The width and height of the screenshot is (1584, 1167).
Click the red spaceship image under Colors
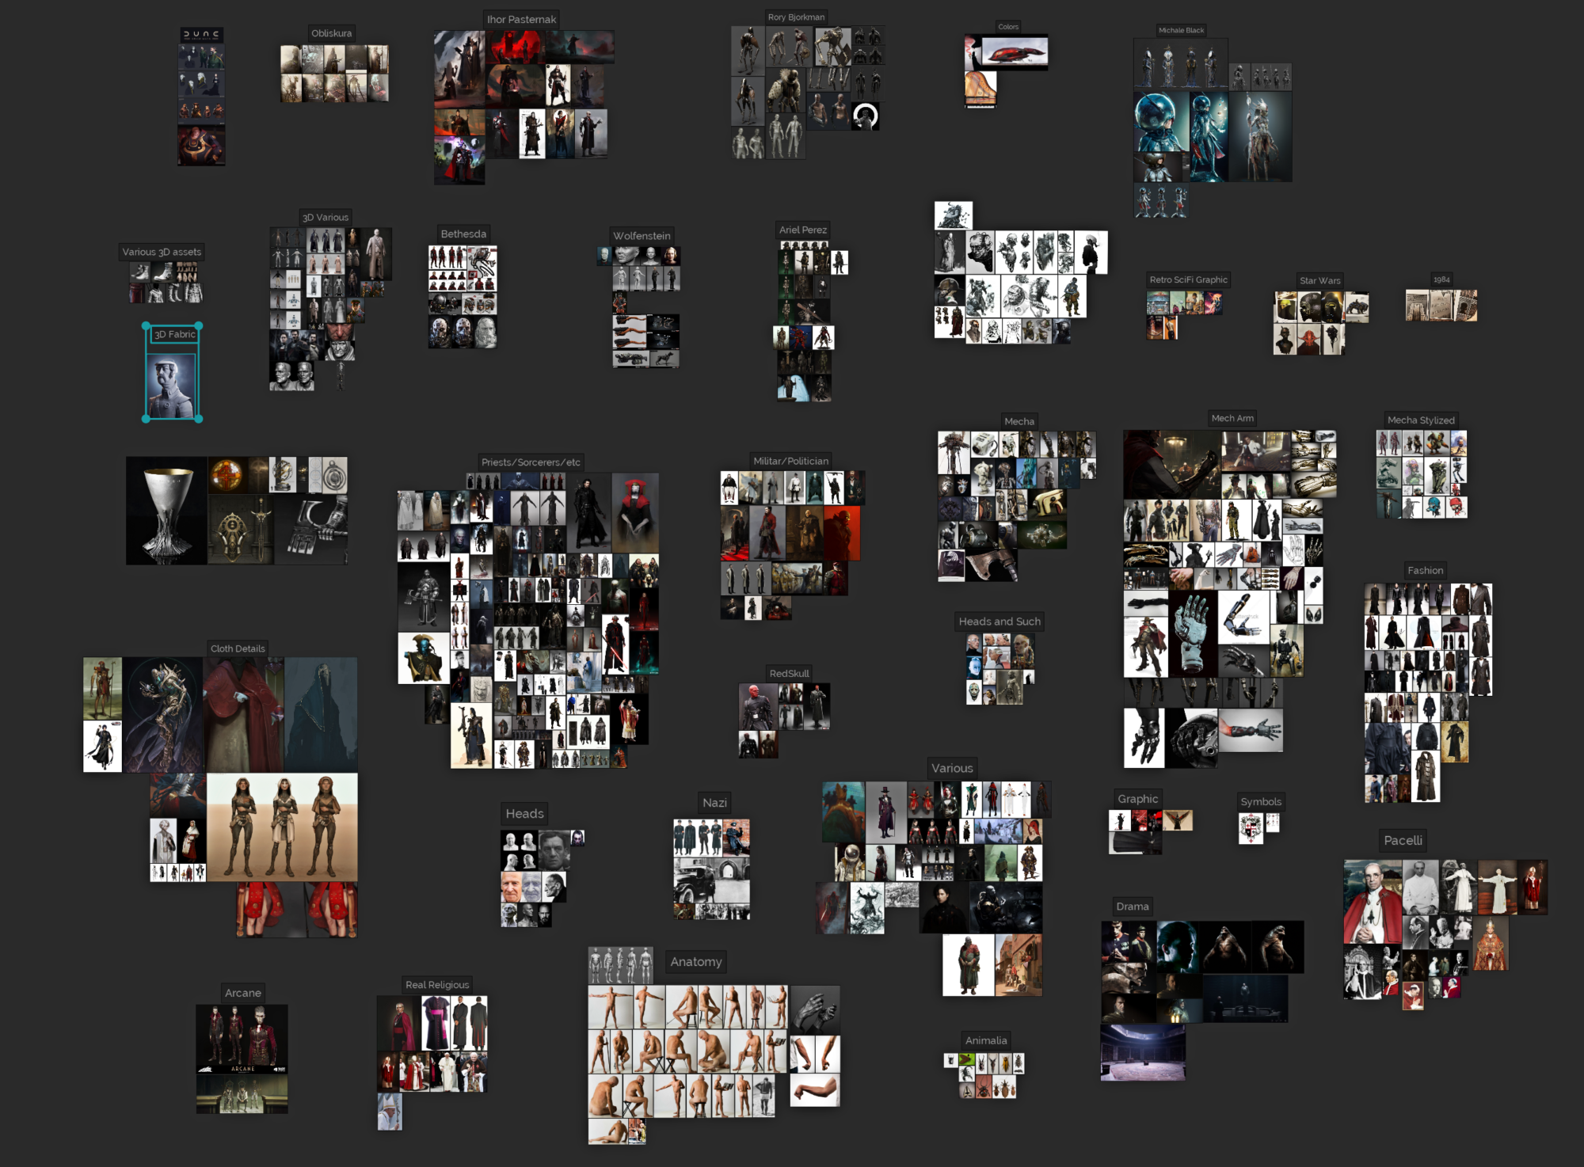(1015, 53)
